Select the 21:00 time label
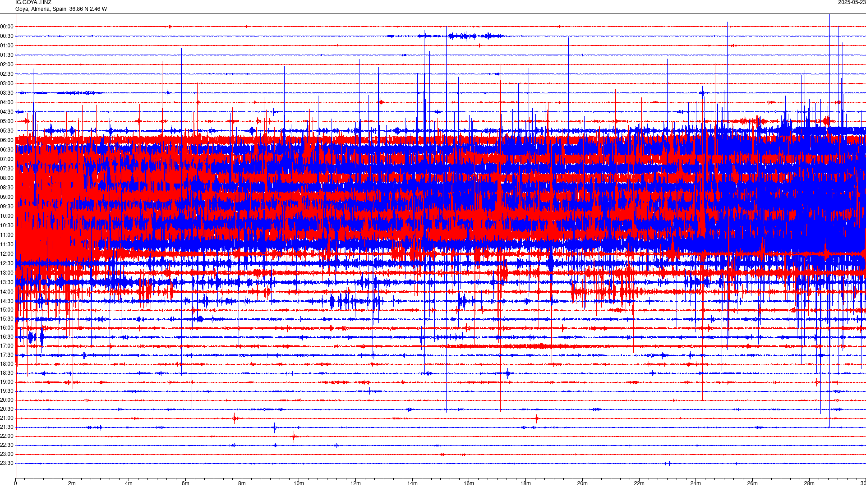 tap(7, 418)
